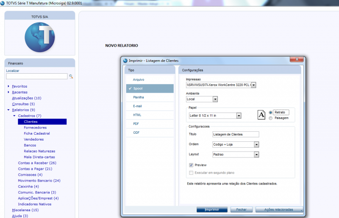Viewport: 339px width, 218px height.
Task: Select the Retrato radio button
Action: click(x=270, y=112)
